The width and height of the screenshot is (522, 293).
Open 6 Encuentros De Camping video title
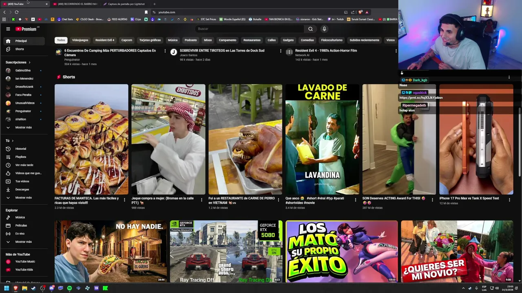pyautogui.click(x=110, y=53)
